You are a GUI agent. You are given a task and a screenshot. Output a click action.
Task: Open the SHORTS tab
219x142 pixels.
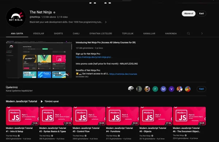click(x=58, y=34)
